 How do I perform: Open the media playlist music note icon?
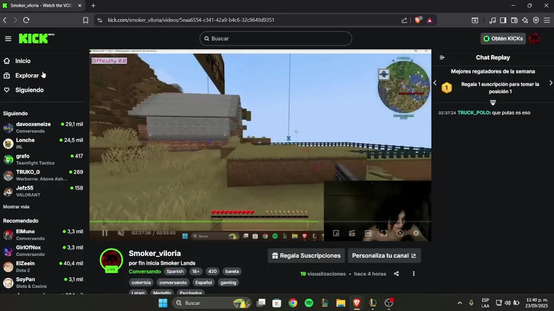(493, 20)
